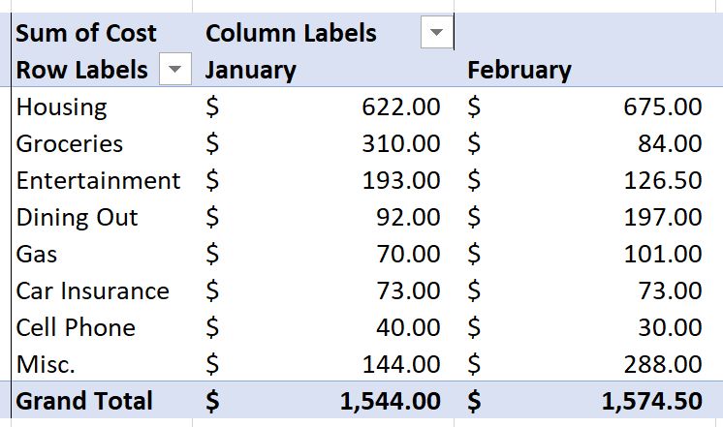Select the January column header
The width and height of the screenshot is (723, 427).
(250, 71)
